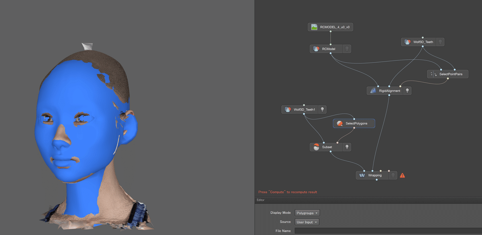Select the Subset node label
482x235 pixels.
[327, 147]
